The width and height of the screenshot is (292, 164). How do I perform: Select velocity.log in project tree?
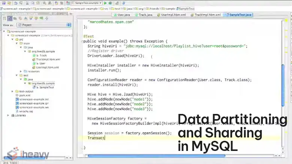[26, 111]
